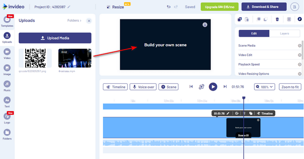
Task: Click the trash delete icon in top toolbar
Action: [x=277, y=19]
